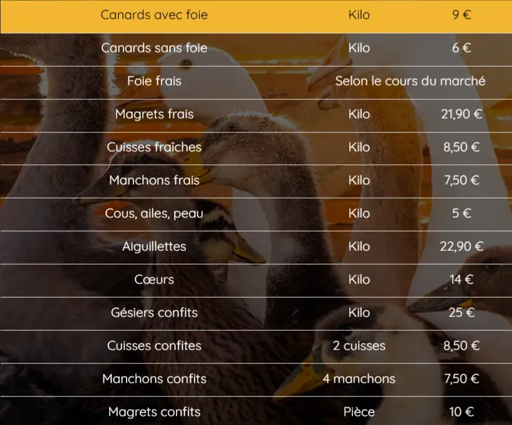This screenshot has width=512, height=425.
Task: Click the 21,90 € price
Action: coord(461,114)
